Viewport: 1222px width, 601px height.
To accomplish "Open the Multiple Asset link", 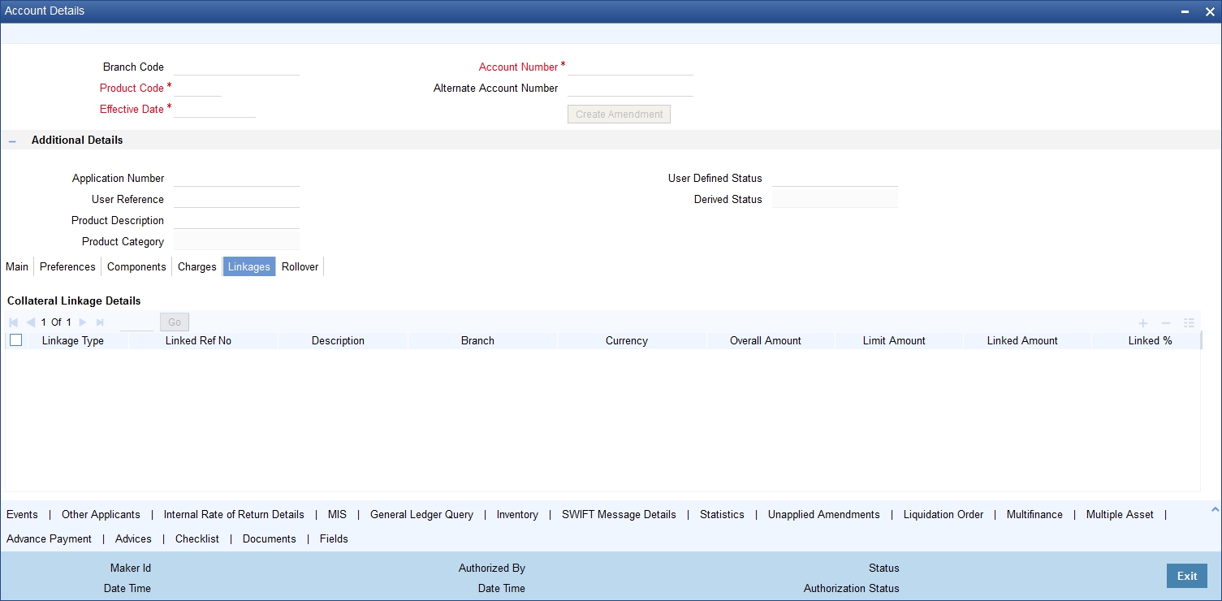I will [x=1120, y=514].
